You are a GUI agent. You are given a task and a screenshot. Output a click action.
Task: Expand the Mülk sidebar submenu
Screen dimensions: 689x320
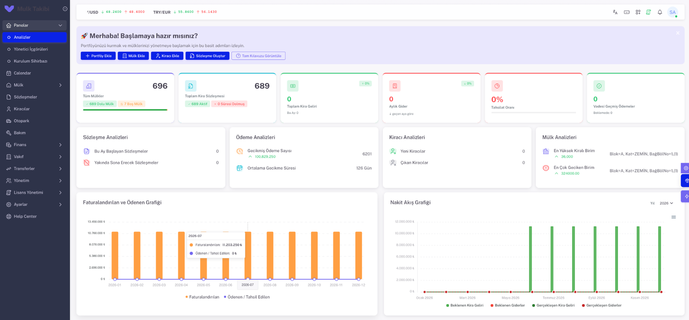tap(34, 85)
